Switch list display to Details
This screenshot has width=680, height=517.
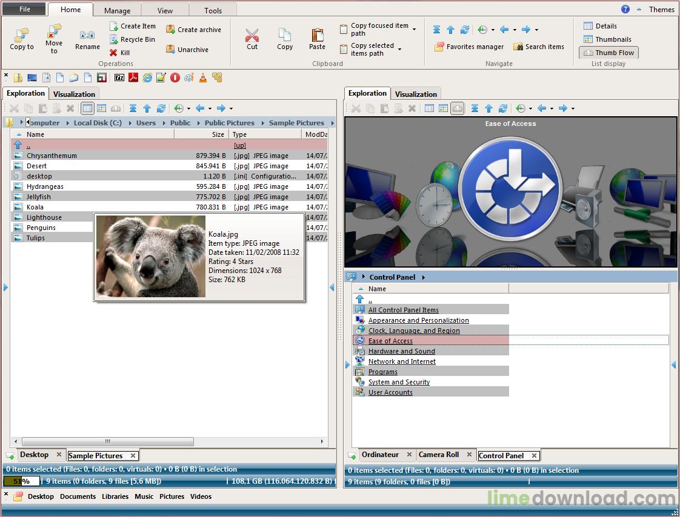(x=600, y=26)
